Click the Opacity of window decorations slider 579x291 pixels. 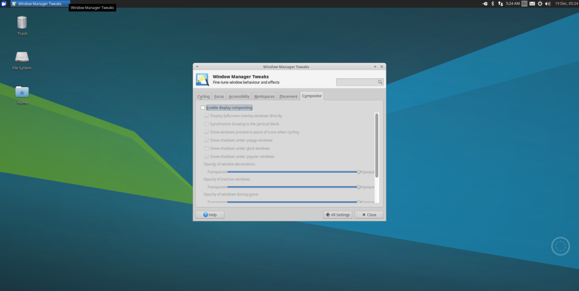[x=293, y=172]
